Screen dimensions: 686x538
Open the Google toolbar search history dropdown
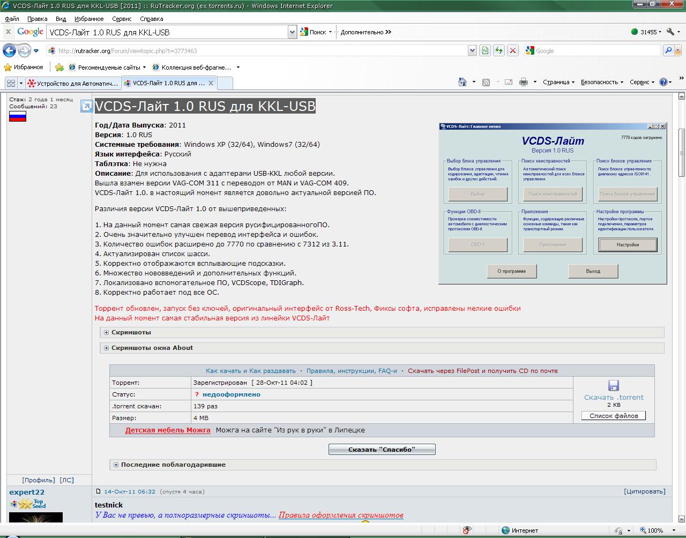coord(292,32)
